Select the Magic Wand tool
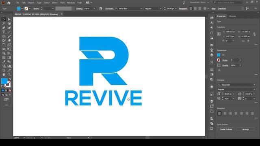The width and height of the screenshot is (260, 146). coord(4,24)
